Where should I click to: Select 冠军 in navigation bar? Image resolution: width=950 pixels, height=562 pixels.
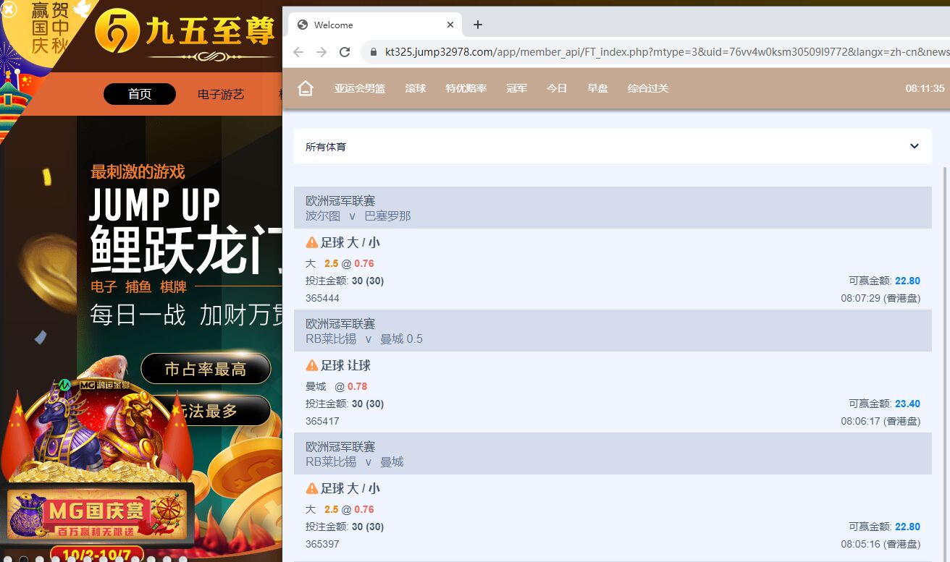tap(516, 88)
